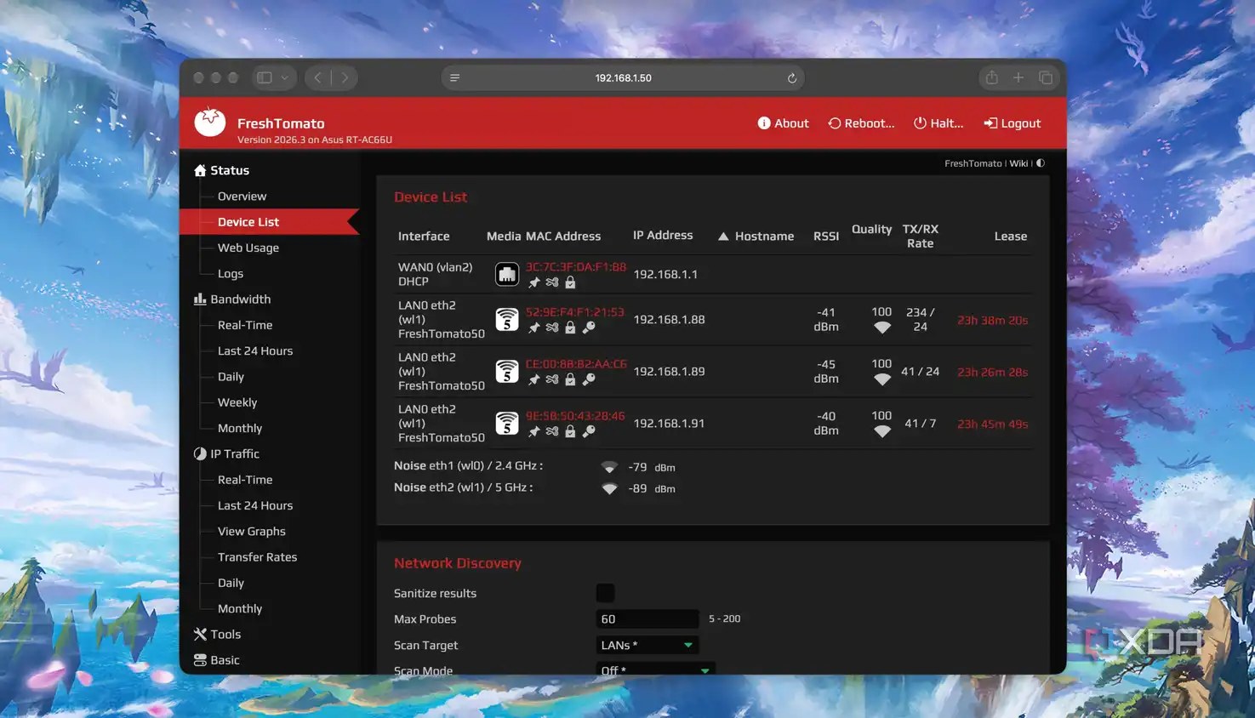Click the key icon for device 192.168.1.91
This screenshot has height=718, width=1255.
tap(588, 431)
